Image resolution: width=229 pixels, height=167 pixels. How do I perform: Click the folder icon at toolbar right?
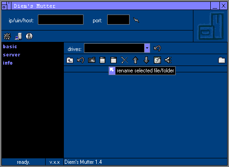point(222,60)
